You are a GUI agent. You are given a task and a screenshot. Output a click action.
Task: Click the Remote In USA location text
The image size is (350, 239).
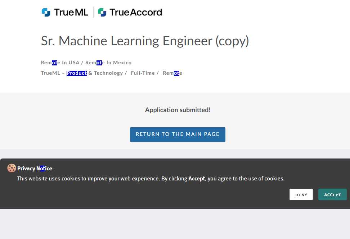[x=60, y=63]
